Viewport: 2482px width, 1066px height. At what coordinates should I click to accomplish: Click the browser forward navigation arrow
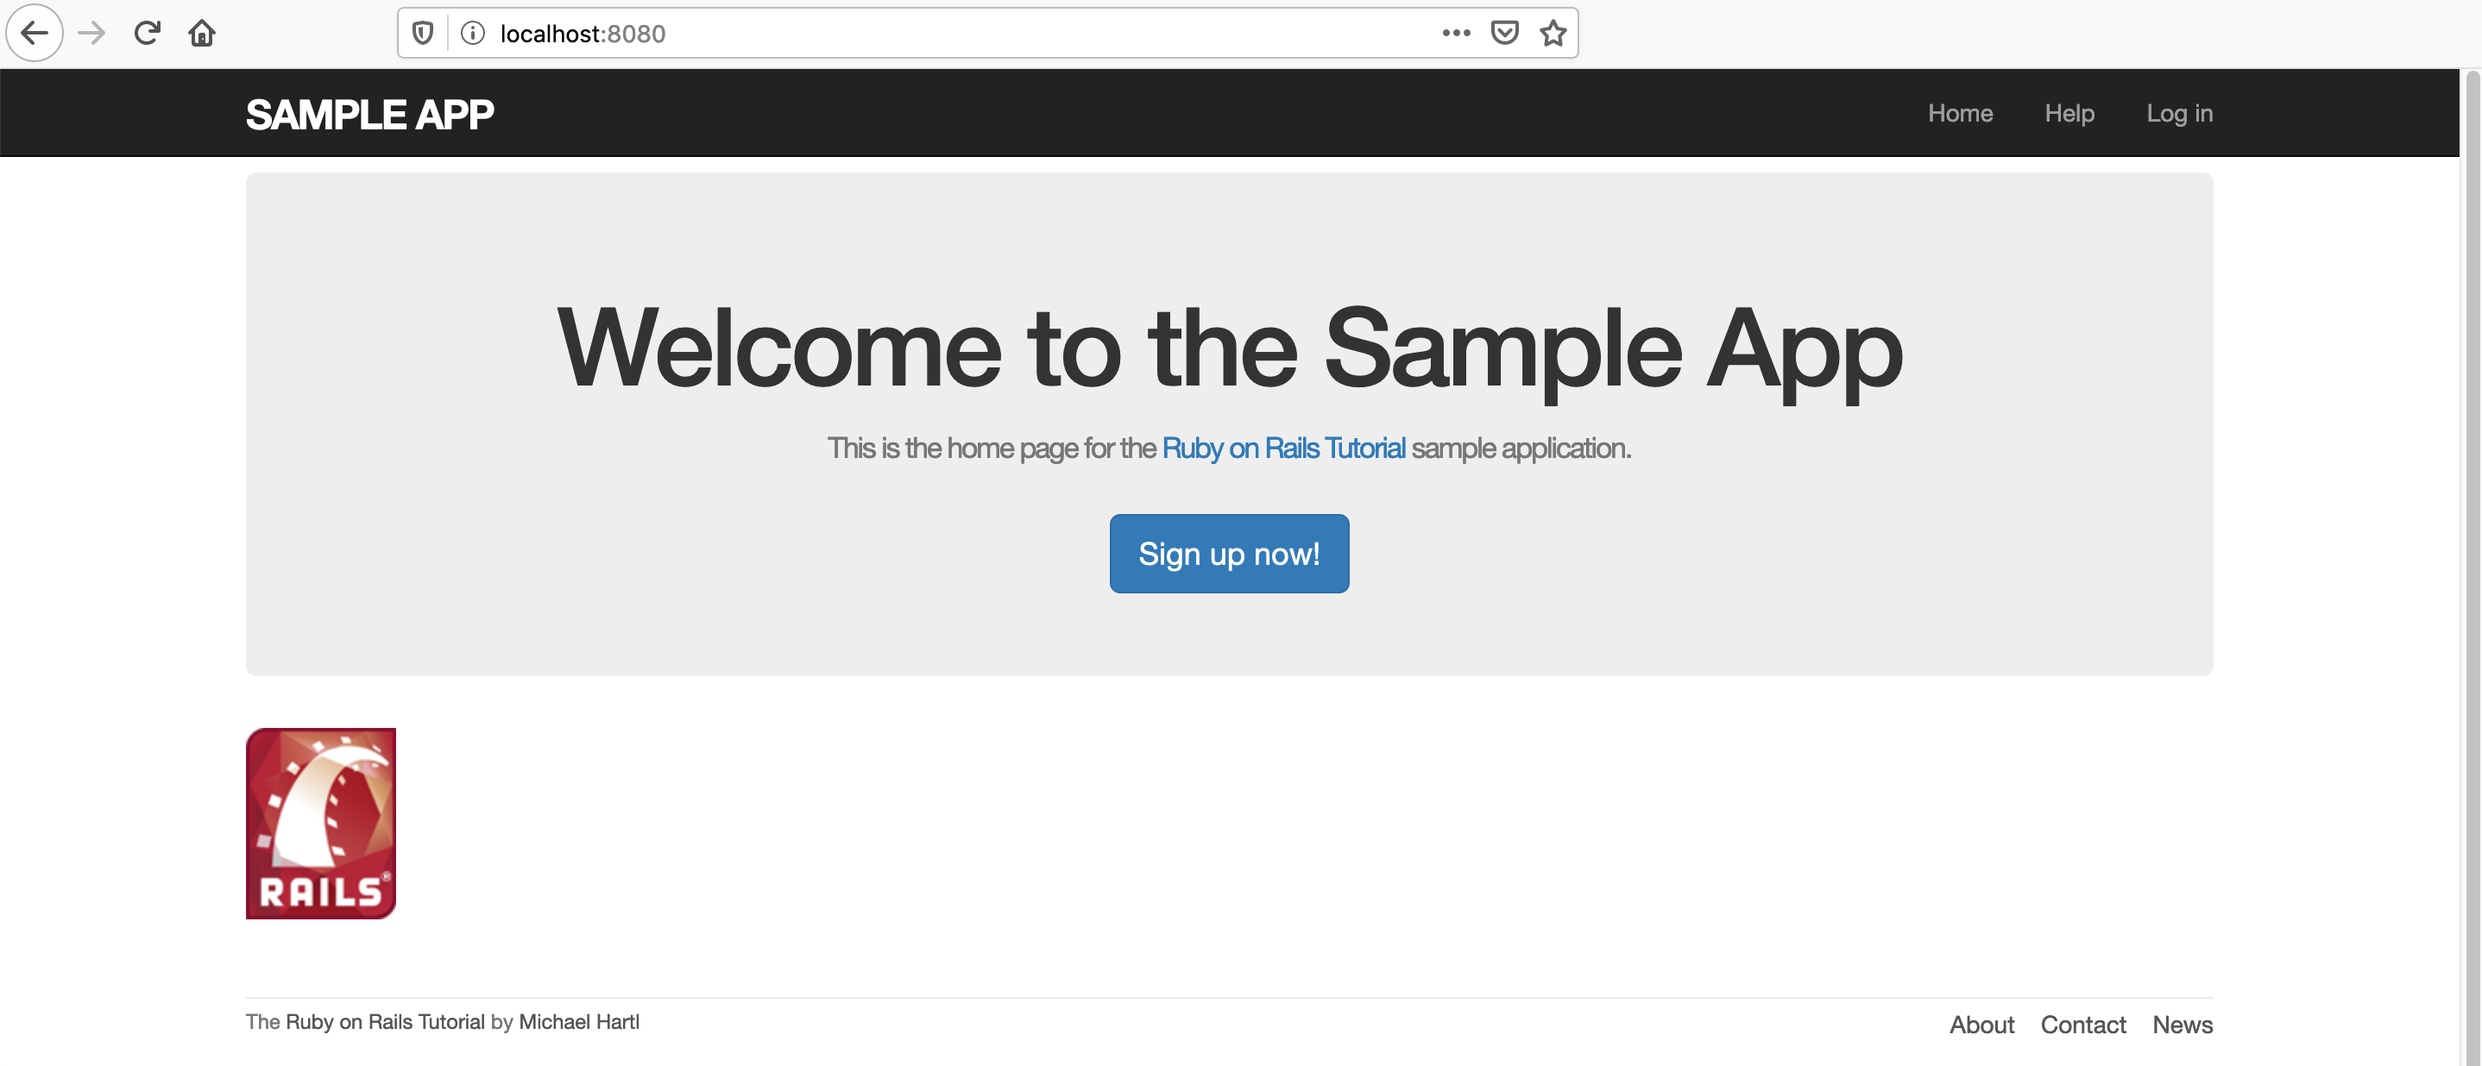[91, 32]
